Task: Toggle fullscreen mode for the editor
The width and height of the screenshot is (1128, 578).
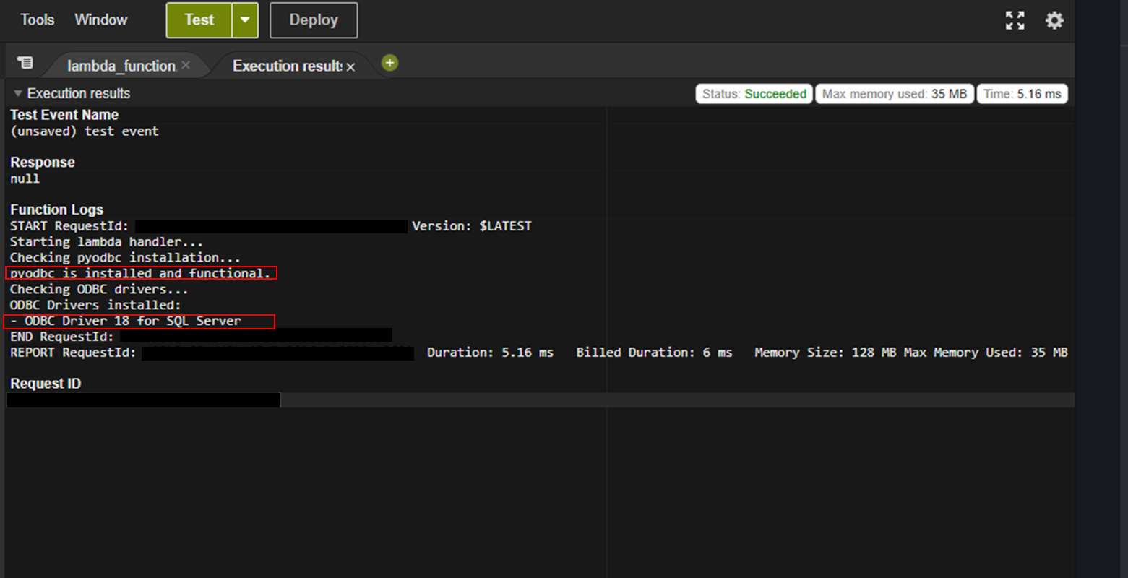Action: (1015, 20)
